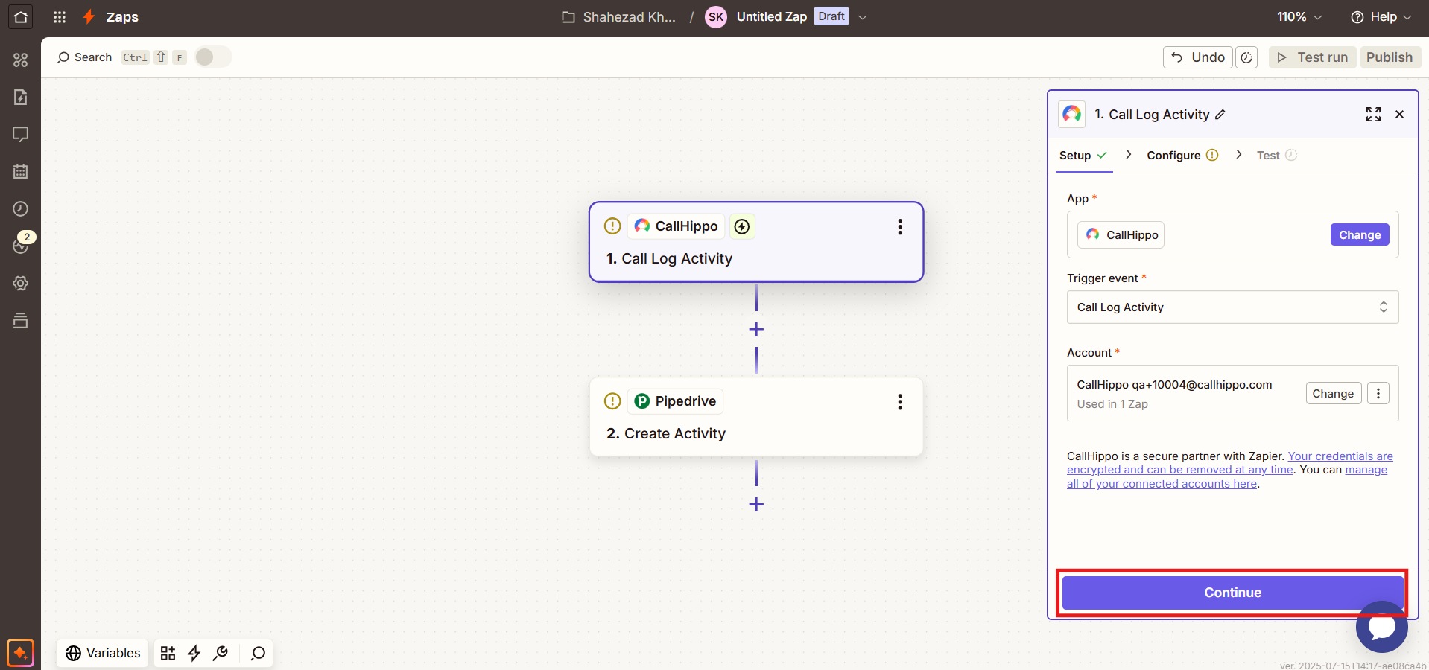
Task: Switch to the Setup tab
Action: (x=1083, y=155)
